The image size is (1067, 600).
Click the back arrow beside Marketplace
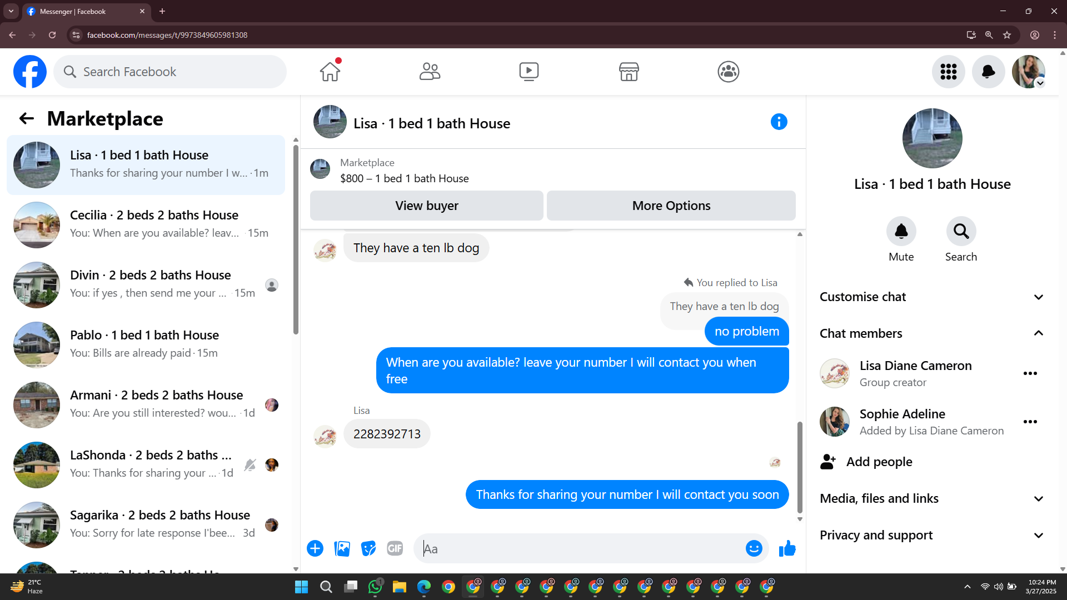pos(26,118)
